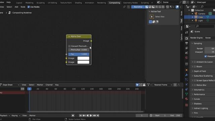Open the Material properties tab icon

(x=186, y=99)
